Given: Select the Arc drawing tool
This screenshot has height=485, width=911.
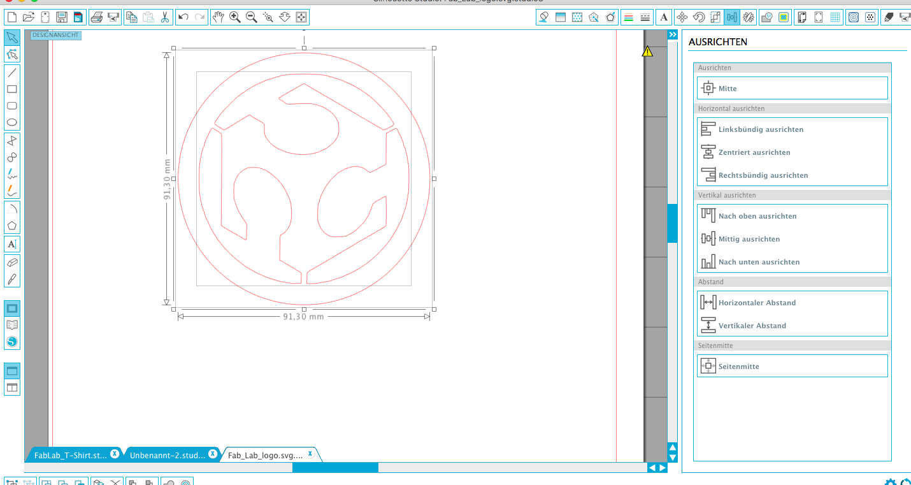Looking at the screenshot, I should [12, 209].
